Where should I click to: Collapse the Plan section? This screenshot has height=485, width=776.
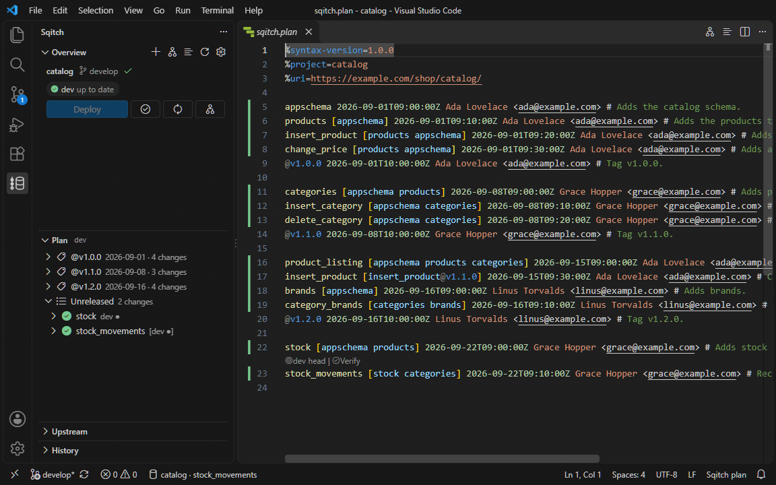tap(45, 240)
